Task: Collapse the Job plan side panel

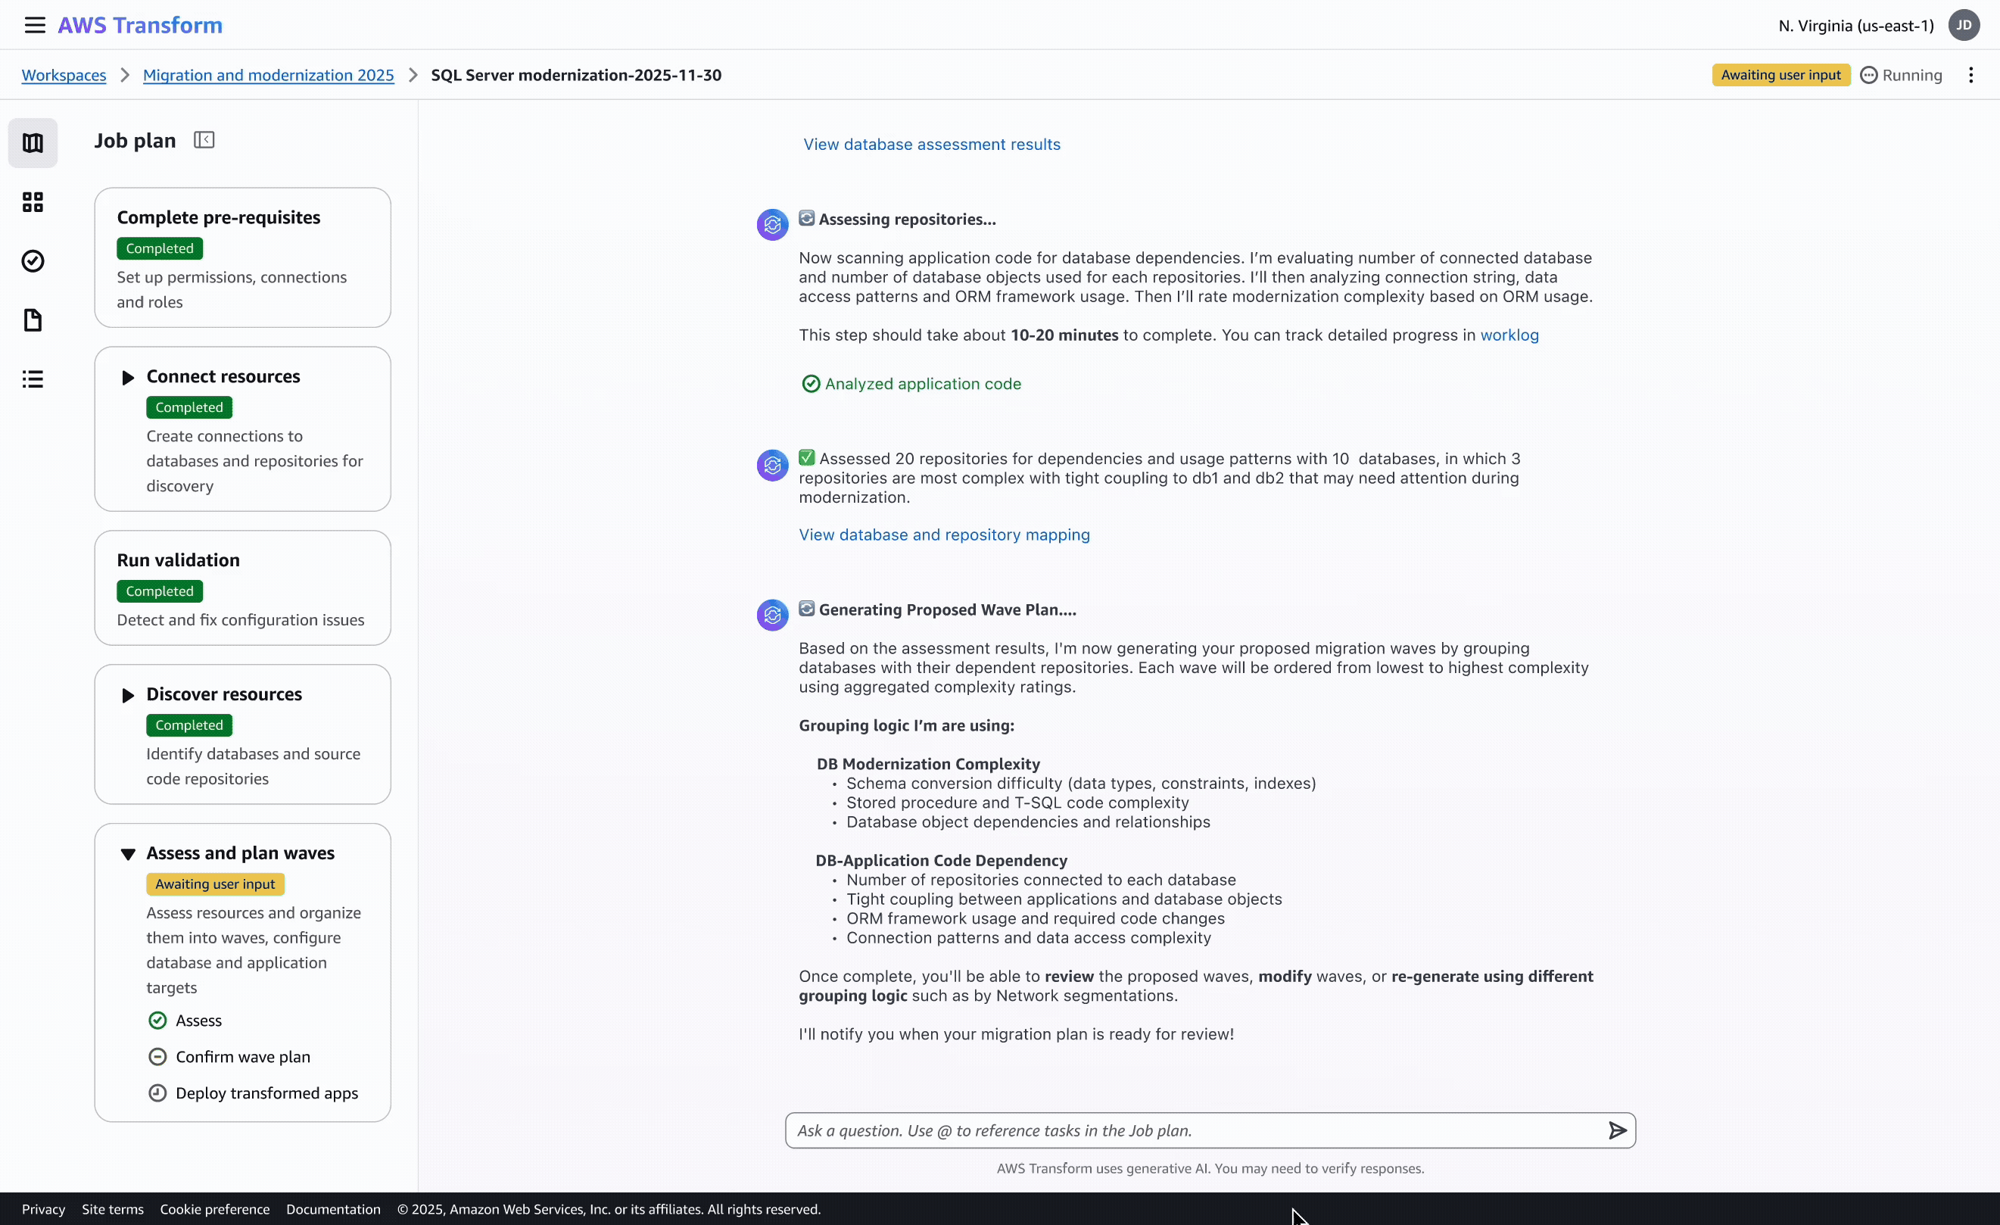Action: point(204,139)
